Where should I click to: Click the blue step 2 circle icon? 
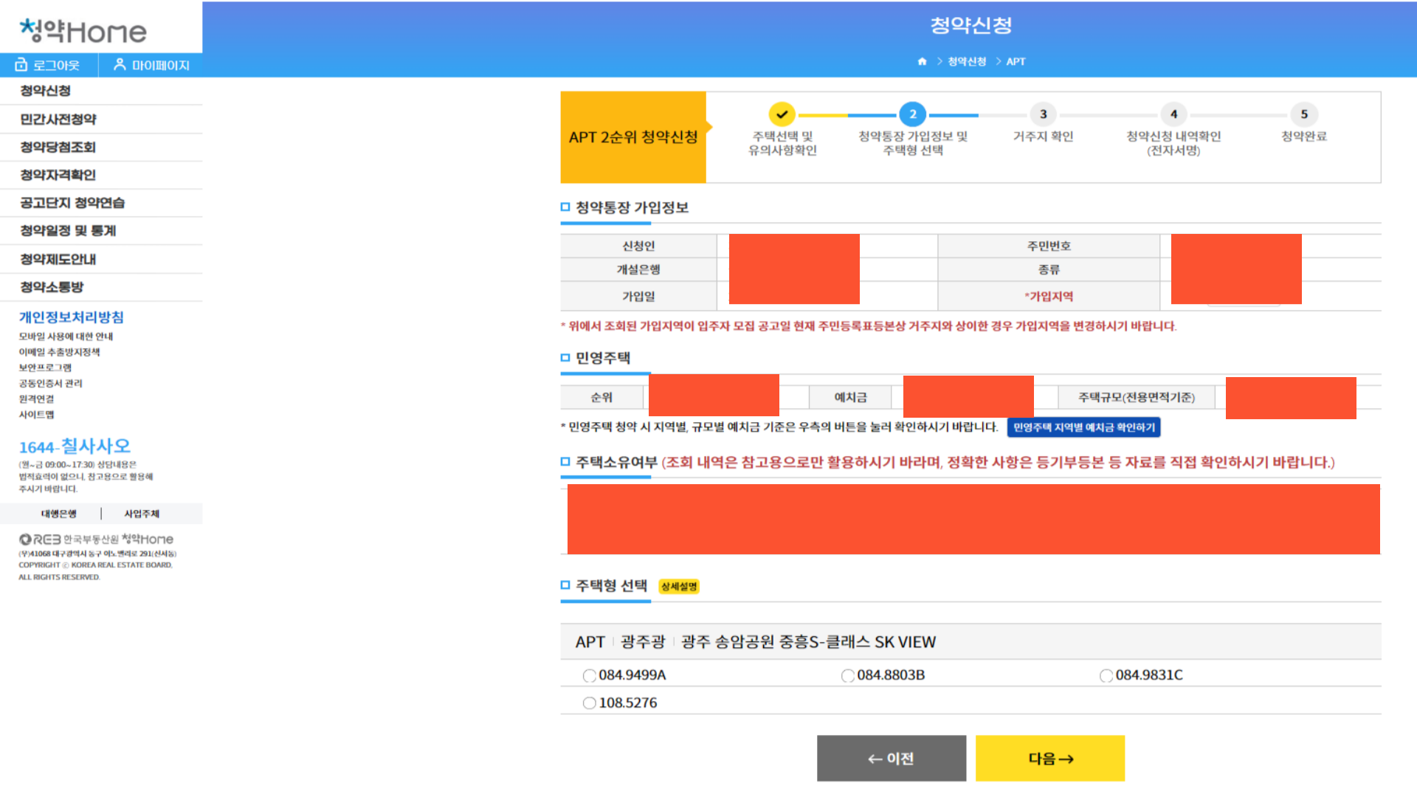pos(913,114)
